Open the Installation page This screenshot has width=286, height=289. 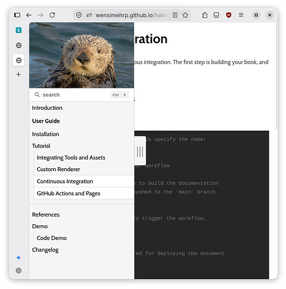(x=46, y=134)
